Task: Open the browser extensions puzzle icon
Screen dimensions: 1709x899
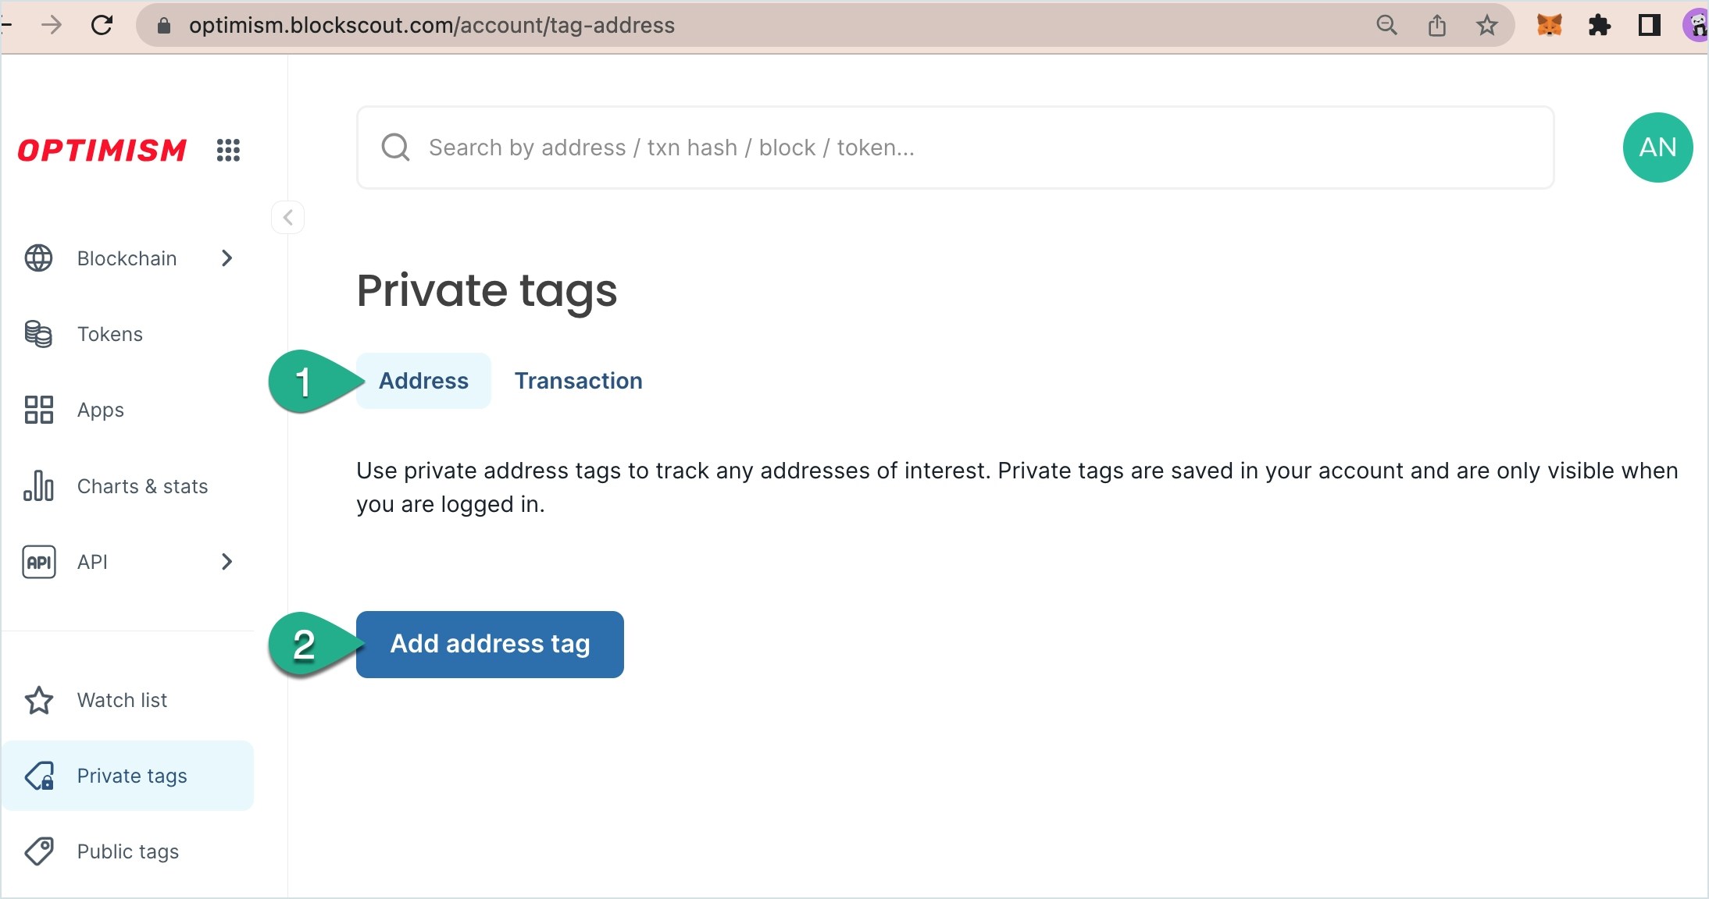Action: [x=1599, y=26]
